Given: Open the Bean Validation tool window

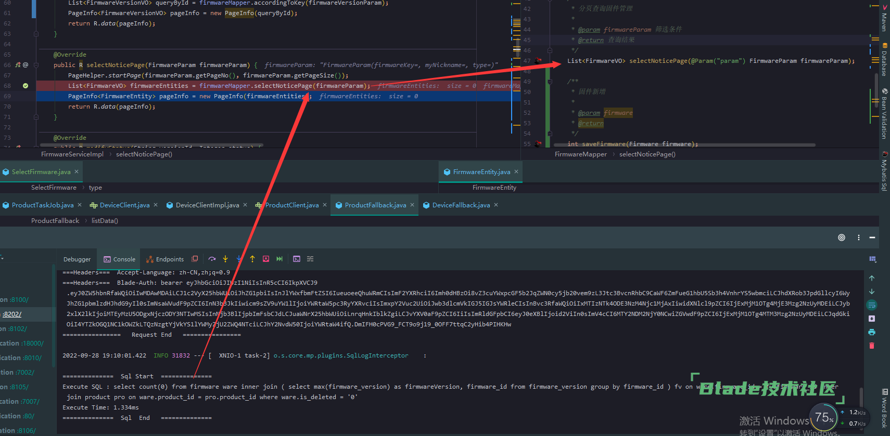Looking at the screenshot, I should click(884, 113).
